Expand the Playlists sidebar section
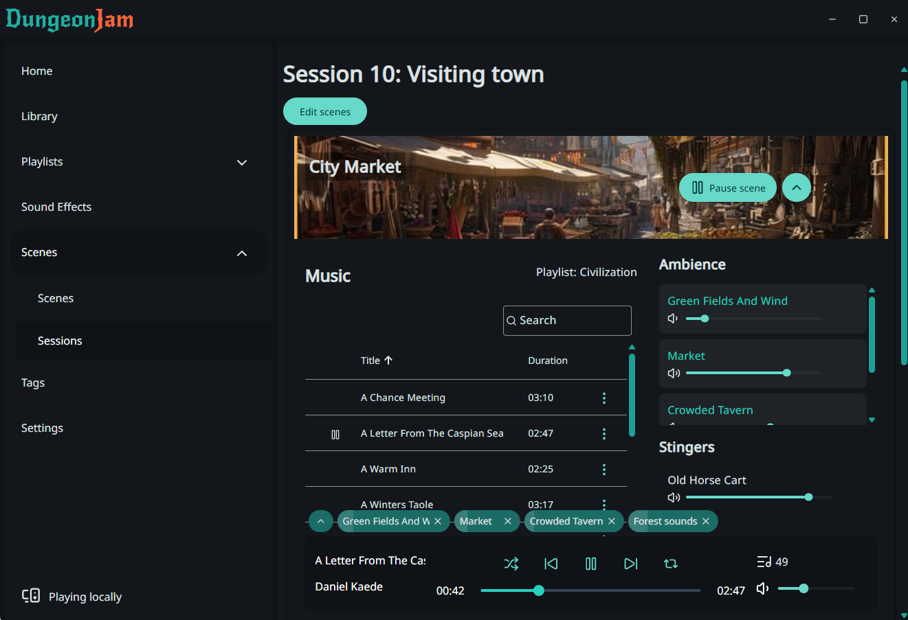The height and width of the screenshot is (620, 908). [x=242, y=163]
